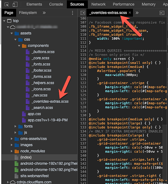Image resolution: width=168 pixels, height=184 pixels.
Task: Toggle the debugger sidebar panel icon
Action: (x=162, y=13)
